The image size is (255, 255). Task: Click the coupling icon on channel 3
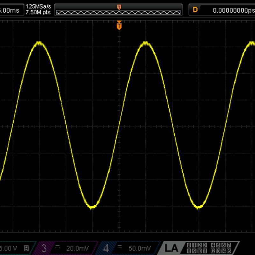[x=58, y=247]
